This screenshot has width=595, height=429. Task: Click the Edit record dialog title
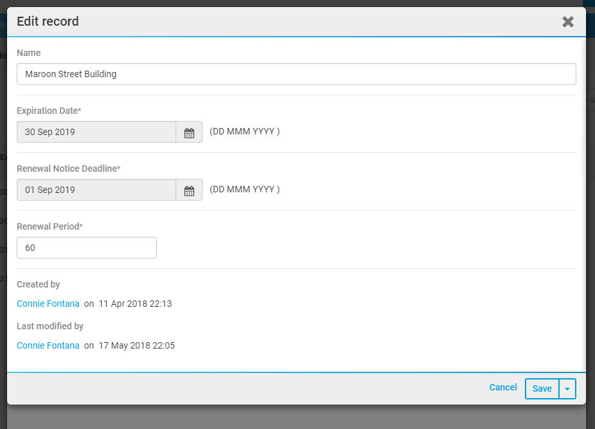pyautogui.click(x=48, y=21)
